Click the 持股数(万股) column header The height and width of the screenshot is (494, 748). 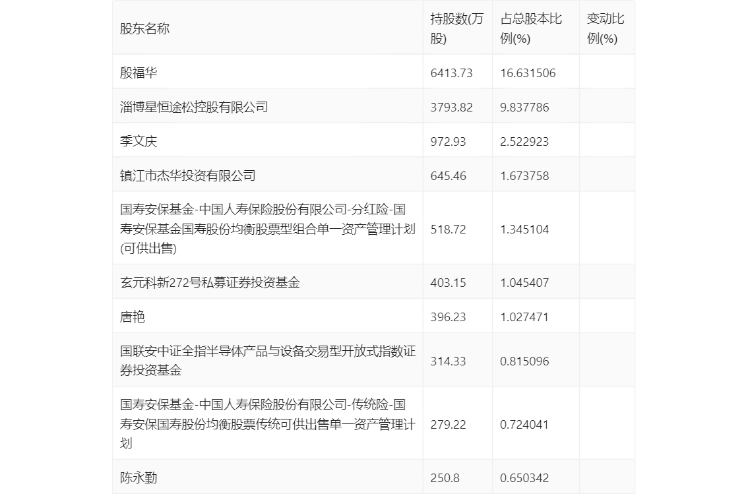(x=456, y=28)
